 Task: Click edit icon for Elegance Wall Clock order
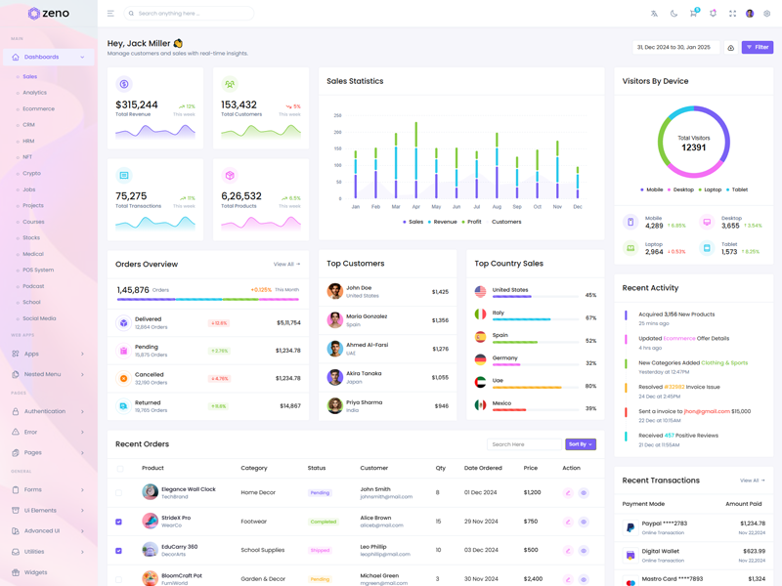pos(568,493)
